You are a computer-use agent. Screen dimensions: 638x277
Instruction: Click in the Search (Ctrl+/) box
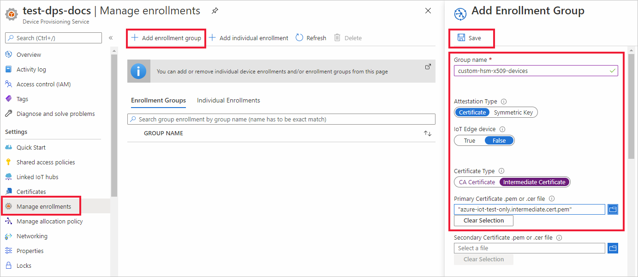(x=54, y=38)
